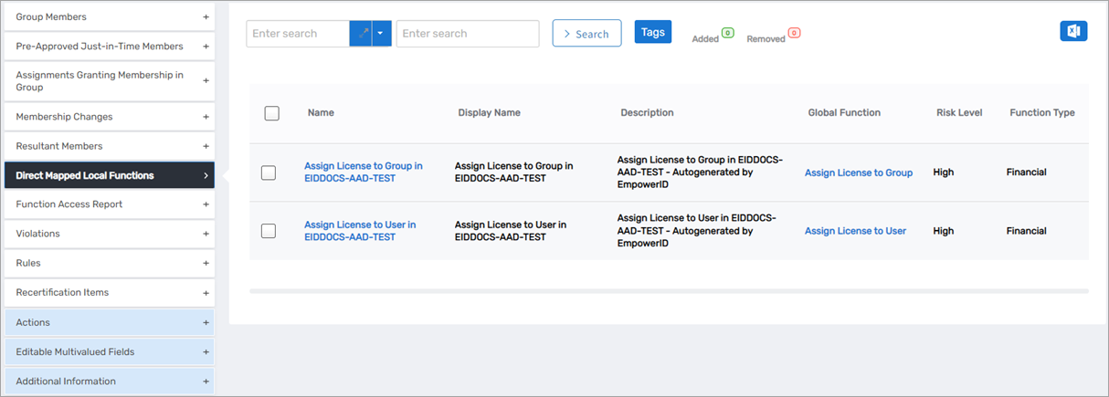The width and height of the screenshot is (1109, 397).
Task: Click the red Removed count badge
Action: 794,33
